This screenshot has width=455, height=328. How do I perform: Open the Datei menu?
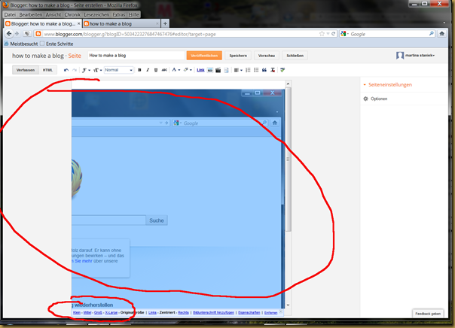(10, 14)
